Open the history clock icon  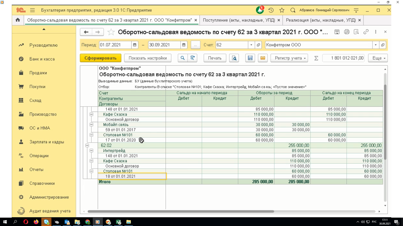coord(271,10)
